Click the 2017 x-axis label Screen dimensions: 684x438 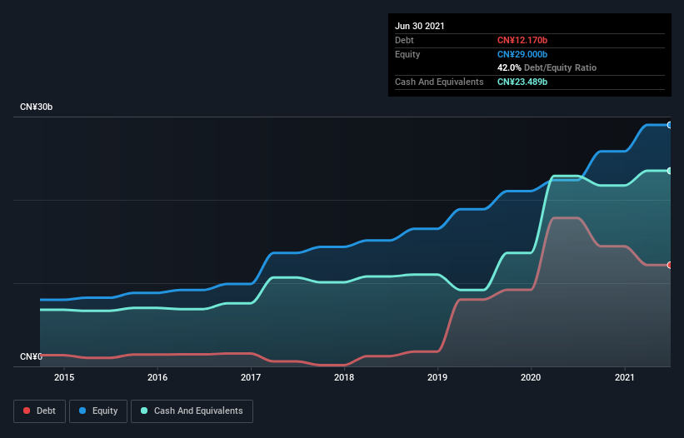251,377
